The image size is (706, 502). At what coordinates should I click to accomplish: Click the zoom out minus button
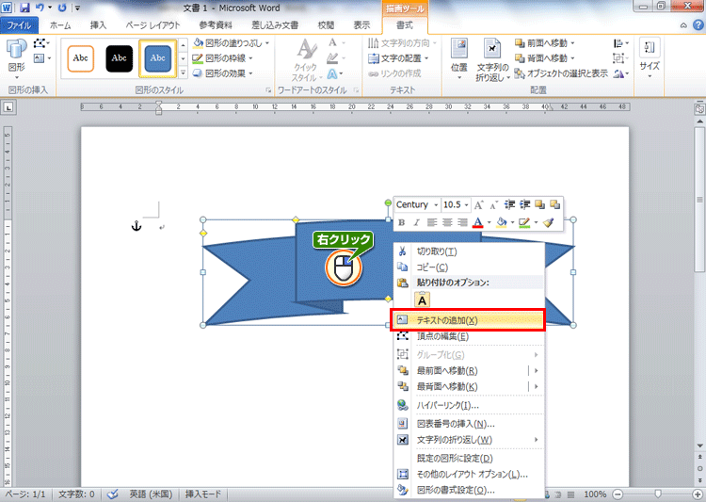(x=618, y=494)
